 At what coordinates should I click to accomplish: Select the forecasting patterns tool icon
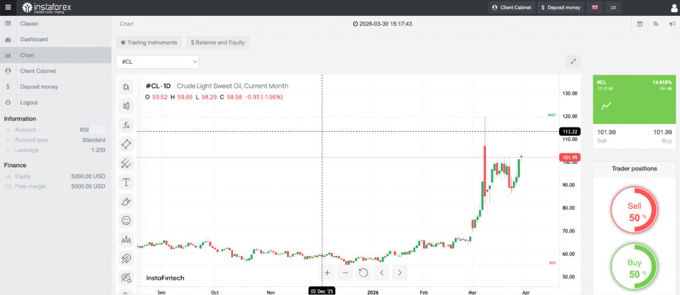(126, 239)
